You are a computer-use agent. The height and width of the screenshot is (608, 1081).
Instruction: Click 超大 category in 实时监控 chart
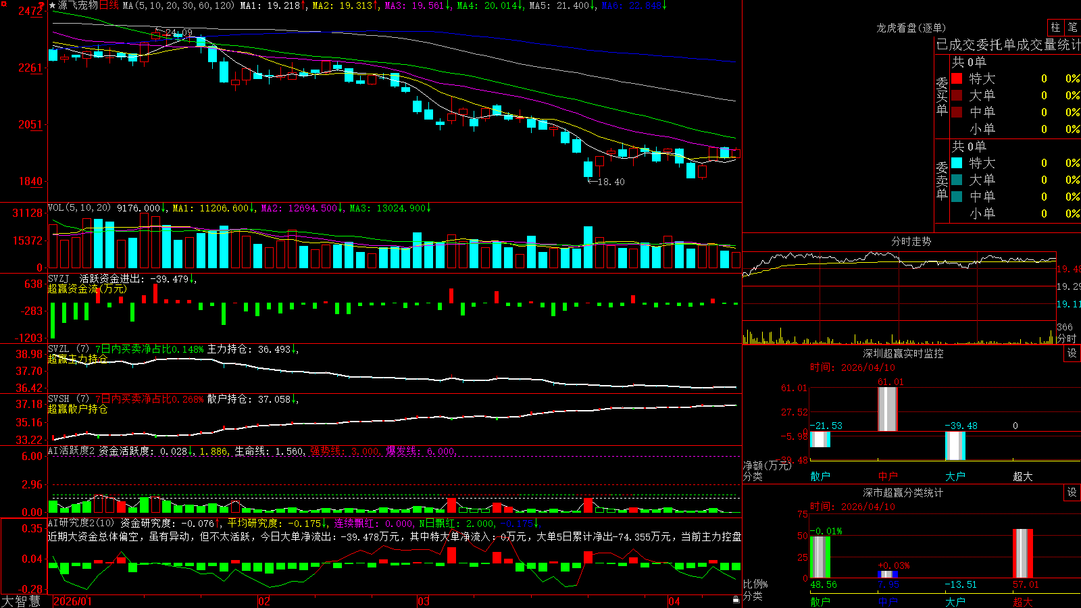coord(1023,476)
